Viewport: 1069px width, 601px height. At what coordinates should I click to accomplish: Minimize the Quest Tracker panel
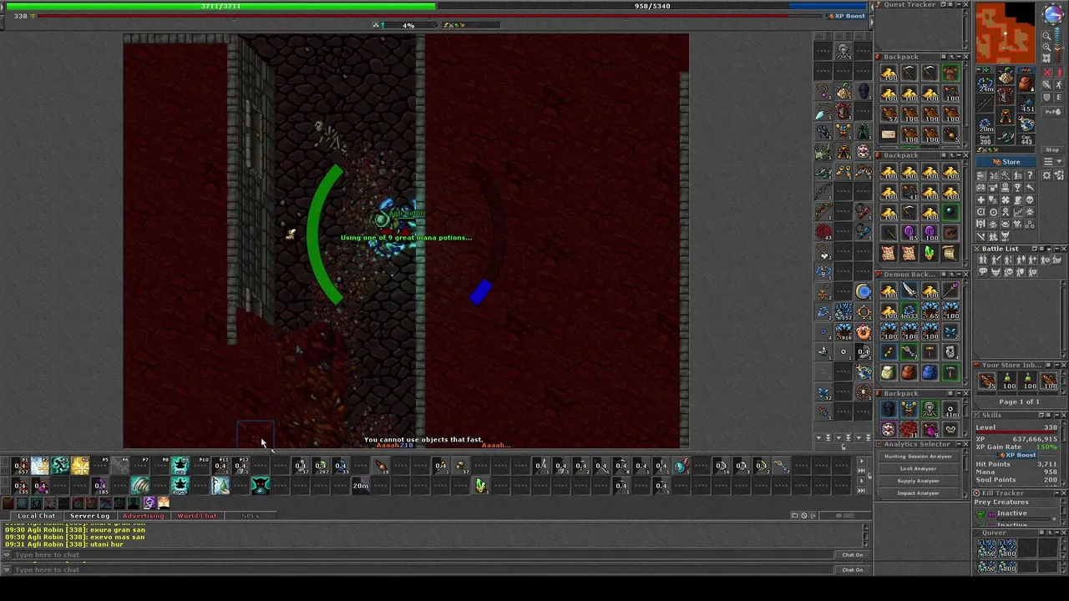click(959, 4)
